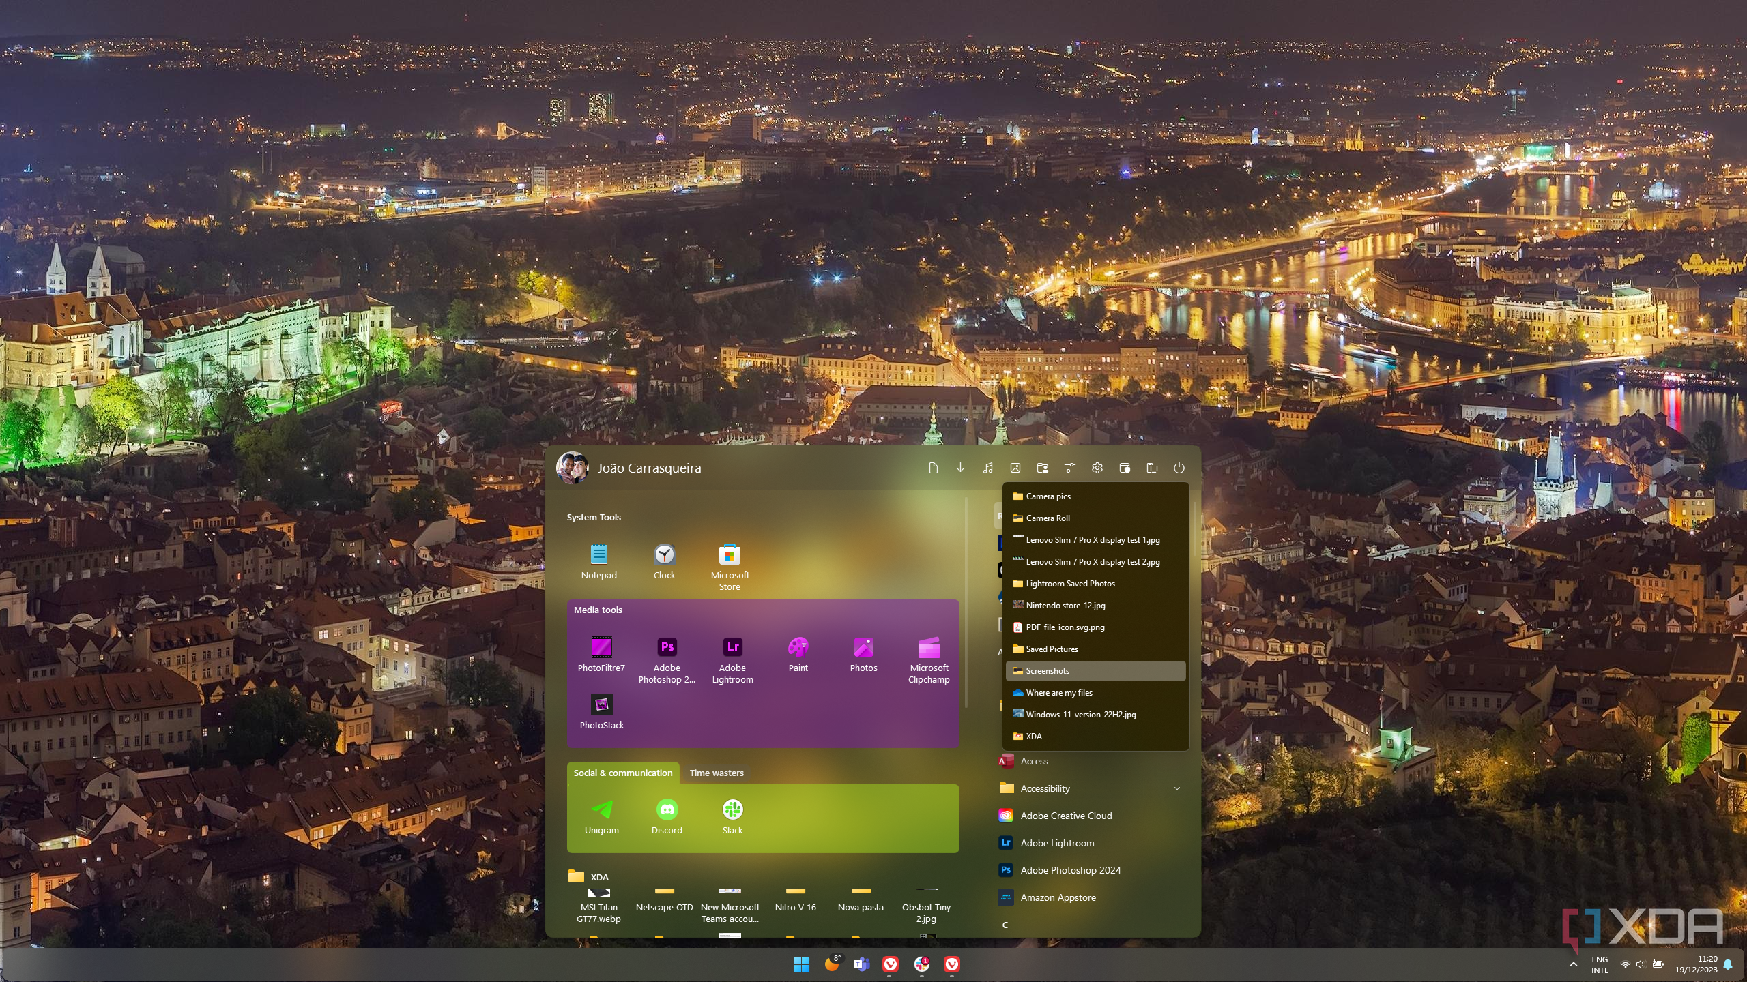Open PhotoStack in Media tools
Screen dimensions: 1747x982
point(601,712)
